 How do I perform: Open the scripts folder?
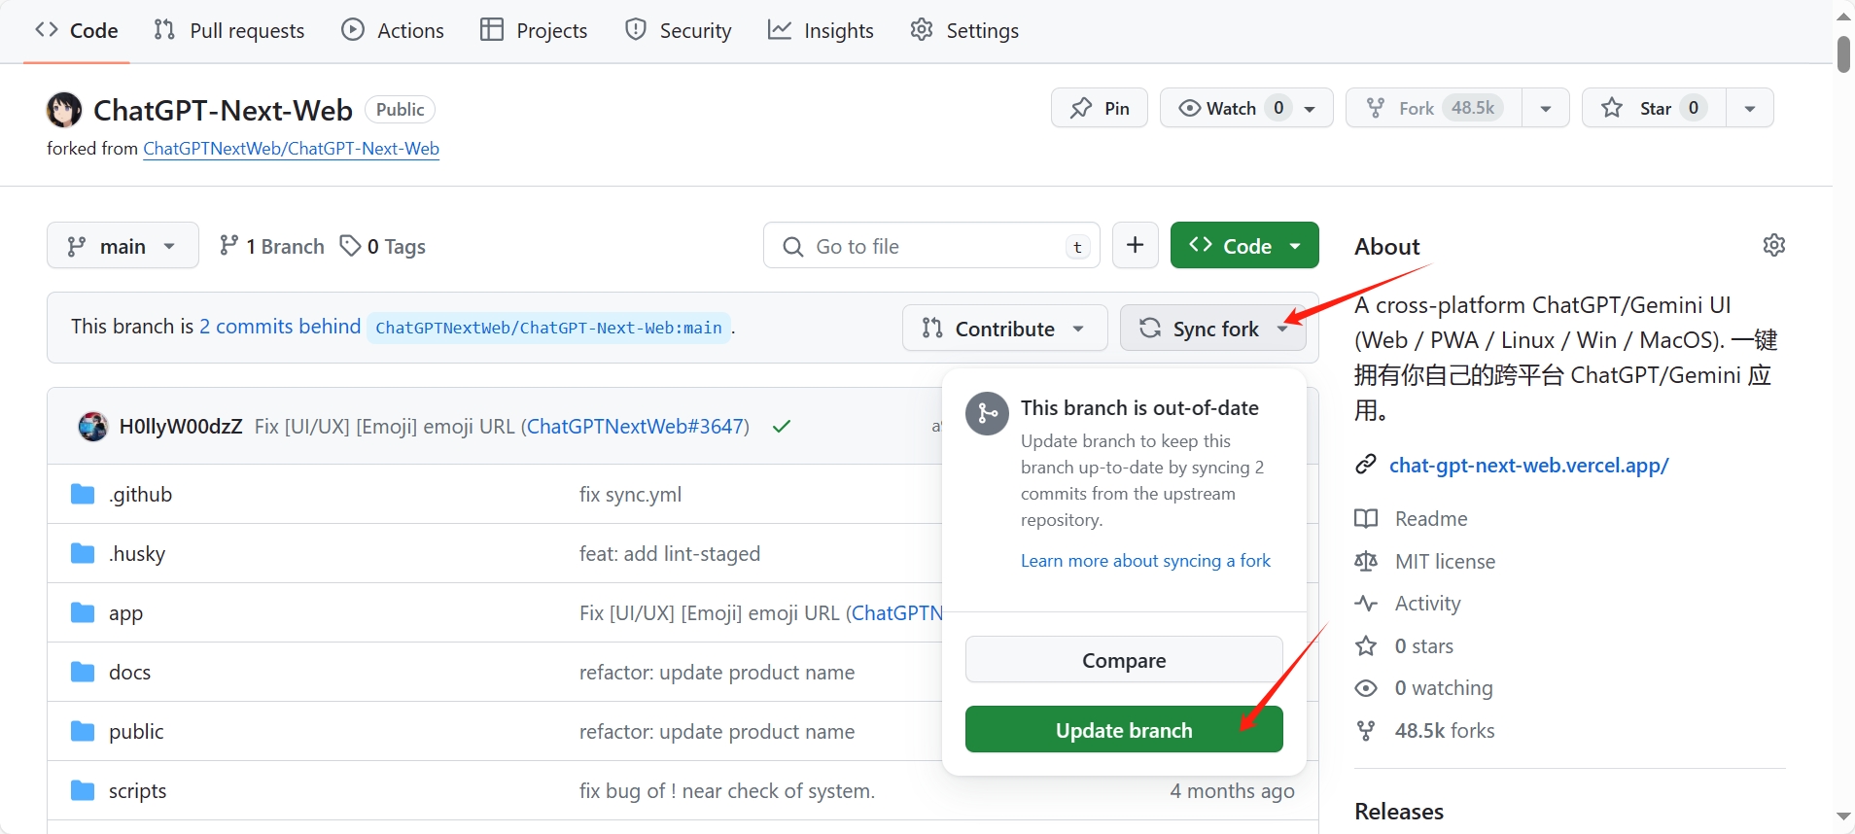tap(137, 791)
